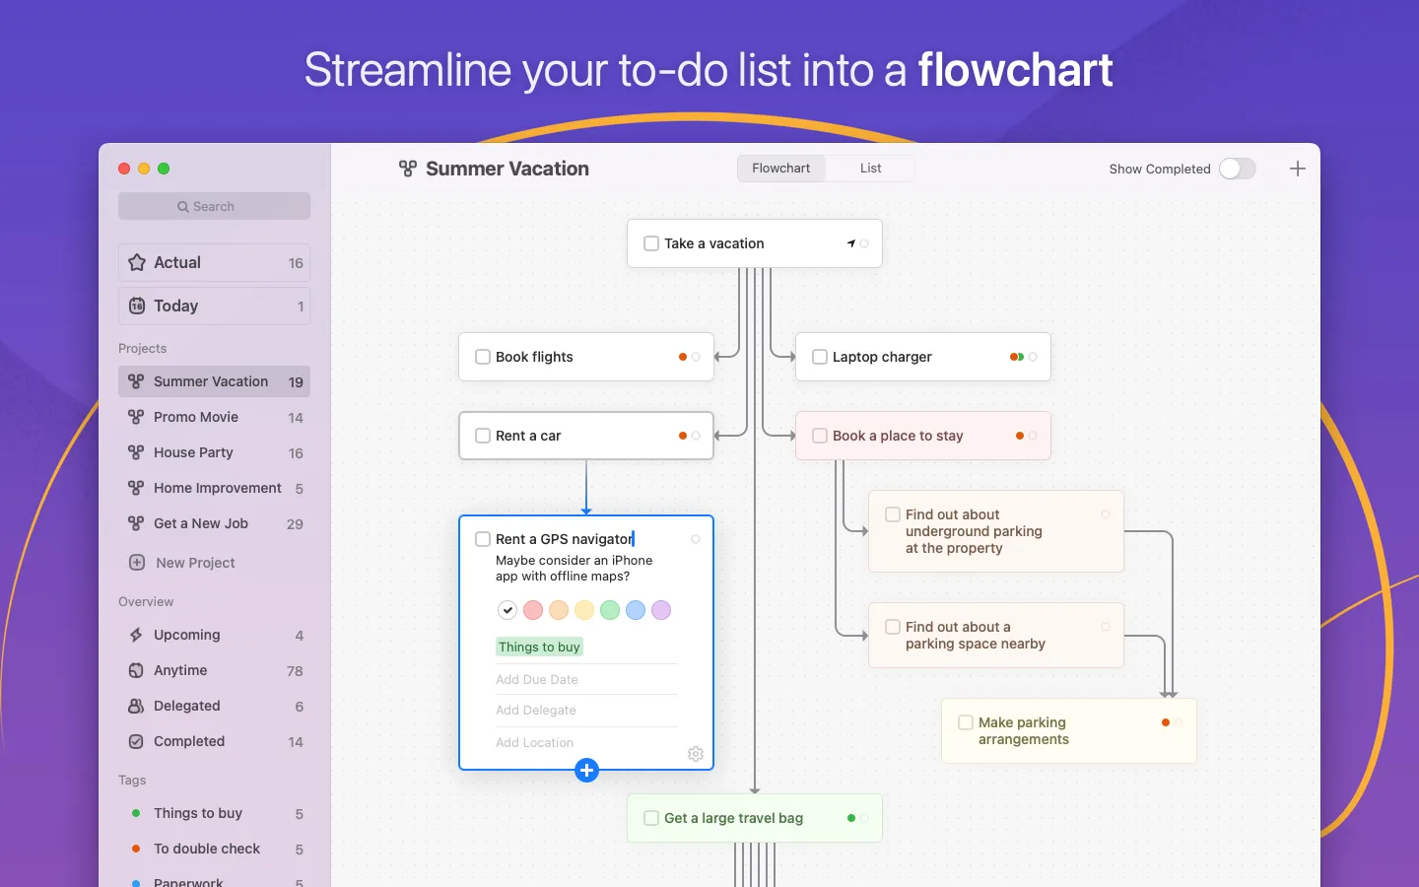The width and height of the screenshot is (1419, 887).
Task: Click the location arrow on Take a vacation
Action: (851, 242)
